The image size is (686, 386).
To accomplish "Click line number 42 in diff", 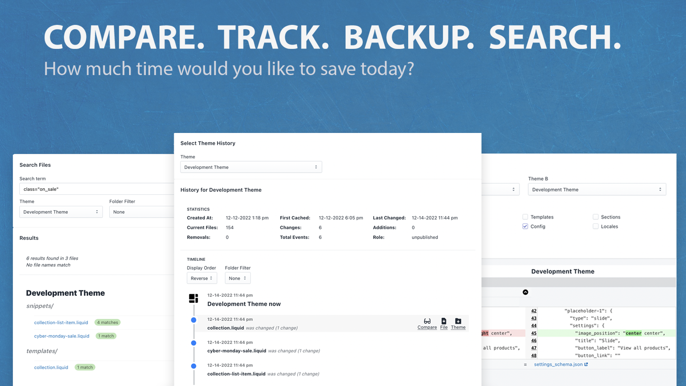I will [534, 311].
